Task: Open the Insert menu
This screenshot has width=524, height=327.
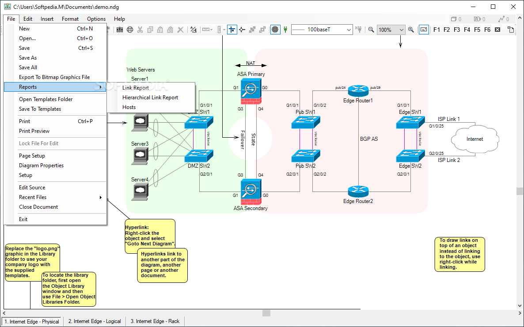Action: [47, 19]
